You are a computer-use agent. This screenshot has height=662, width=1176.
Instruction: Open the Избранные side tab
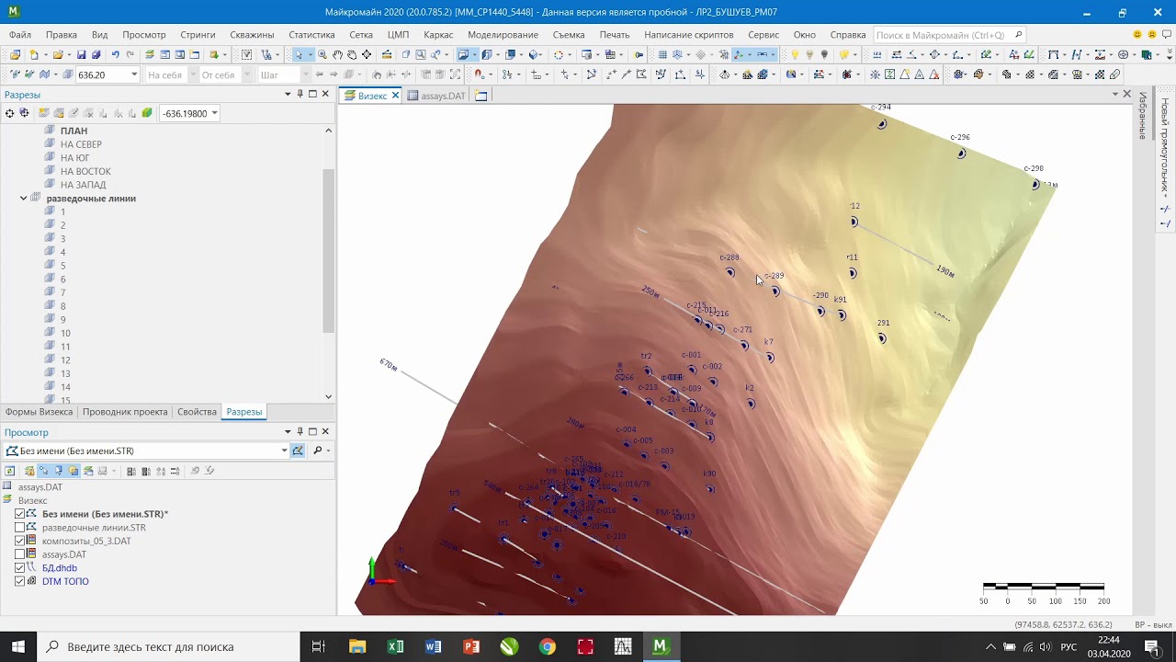pyautogui.click(x=1144, y=114)
